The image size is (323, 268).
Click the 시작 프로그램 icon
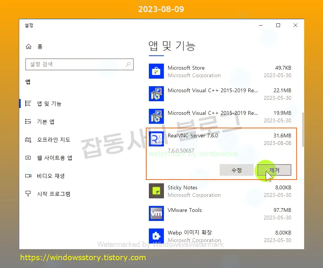click(28, 194)
